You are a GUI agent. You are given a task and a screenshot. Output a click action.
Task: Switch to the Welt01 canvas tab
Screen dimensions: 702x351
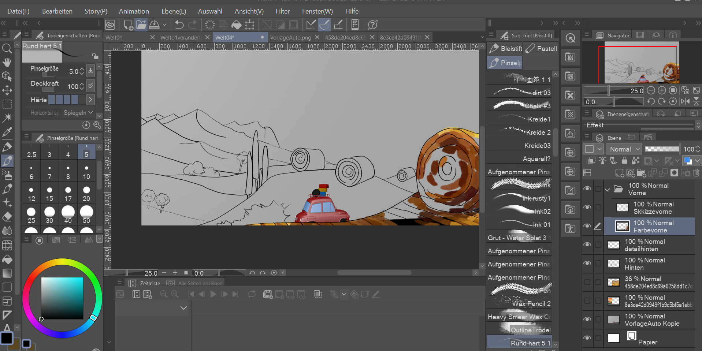[114, 37]
